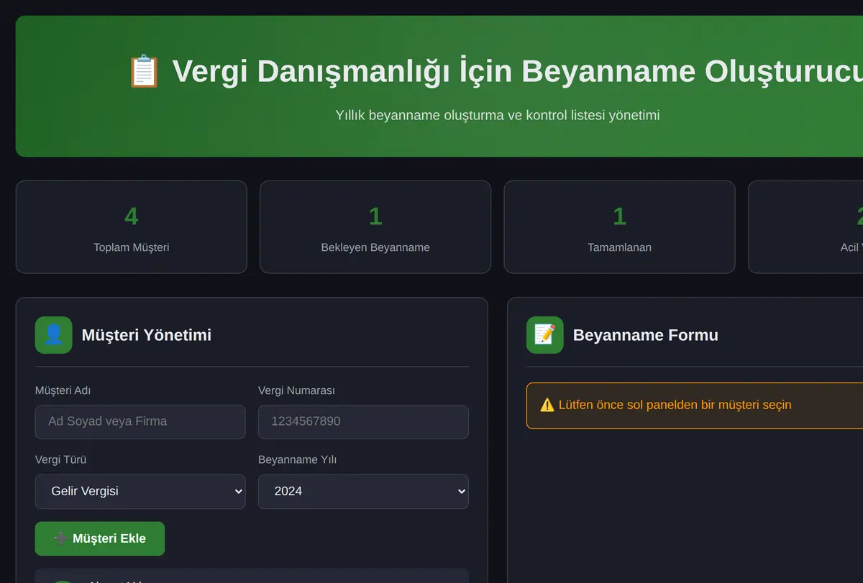
Task: Click the Beyanname Formu memo icon
Action: pyautogui.click(x=545, y=335)
